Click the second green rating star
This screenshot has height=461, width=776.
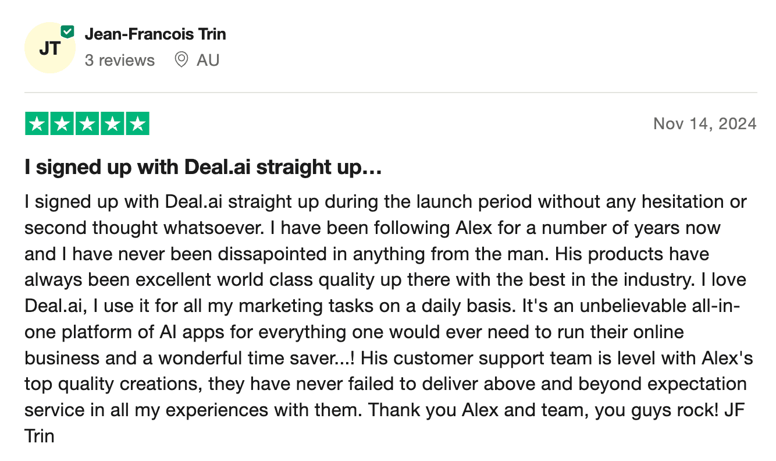coord(62,124)
